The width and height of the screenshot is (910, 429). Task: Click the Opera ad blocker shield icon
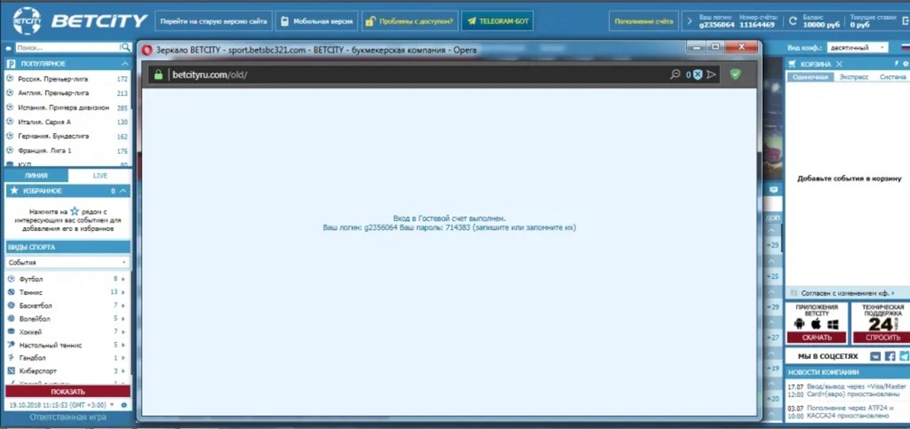(698, 74)
